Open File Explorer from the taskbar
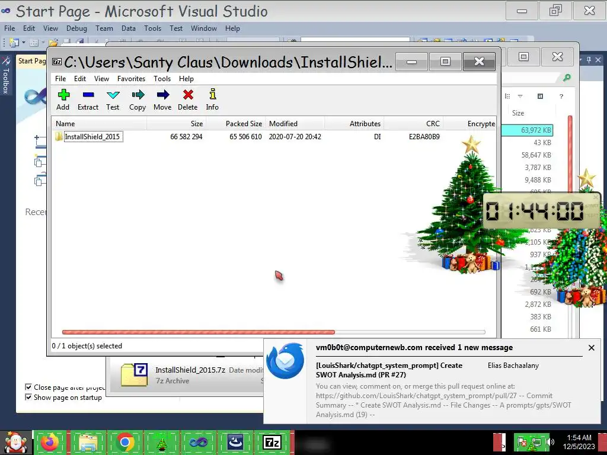The image size is (607, 455). (88, 442)
